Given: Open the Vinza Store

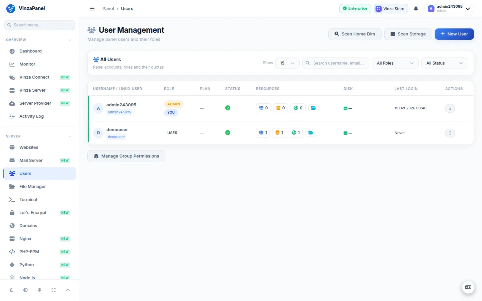Looking at the screenshot, I should pyautogui.click(x=391, y=9).
